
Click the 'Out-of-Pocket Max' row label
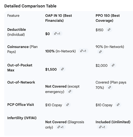(20, 68)
